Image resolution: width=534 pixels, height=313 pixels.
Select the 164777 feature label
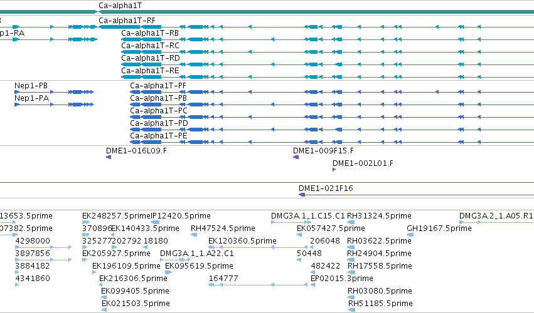tap(223, 279)
